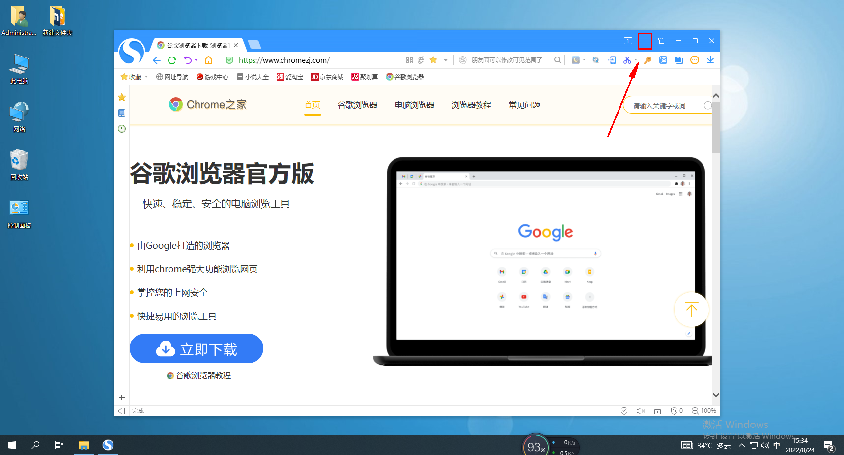
Task: Open Windows Start menu
Action: coord(12,445)
